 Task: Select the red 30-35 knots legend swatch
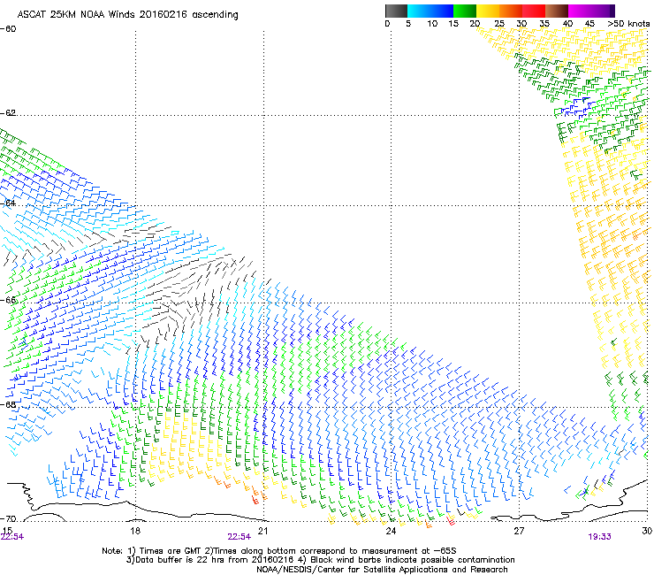534,11
